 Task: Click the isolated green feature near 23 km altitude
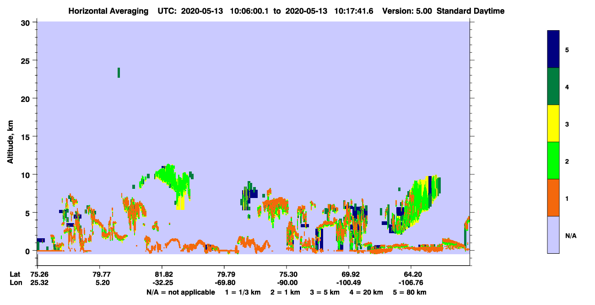point(119,73)
